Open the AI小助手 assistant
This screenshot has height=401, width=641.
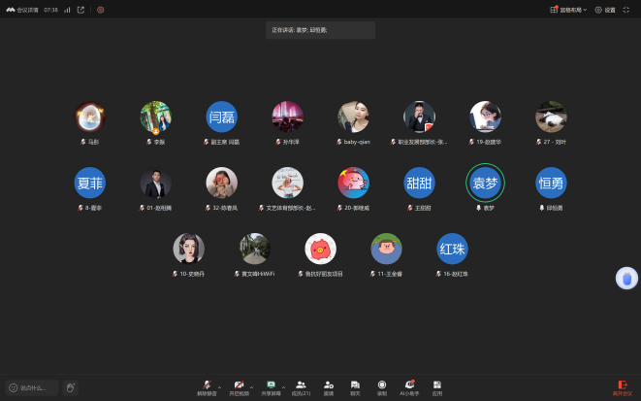pyautogui.click(x=409, y=386)
